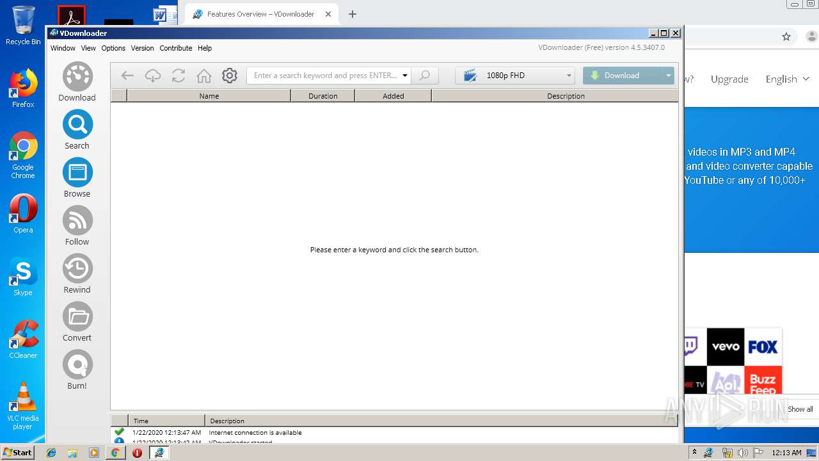The image size is (819, 461).
Task: Select the Skype desktop shortcut
Action: click(23, 277)
